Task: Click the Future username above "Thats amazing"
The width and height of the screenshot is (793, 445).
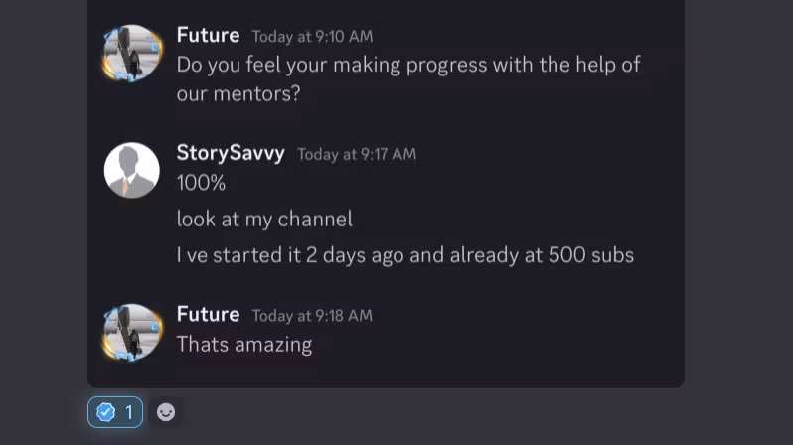Action: coord(208,314)
